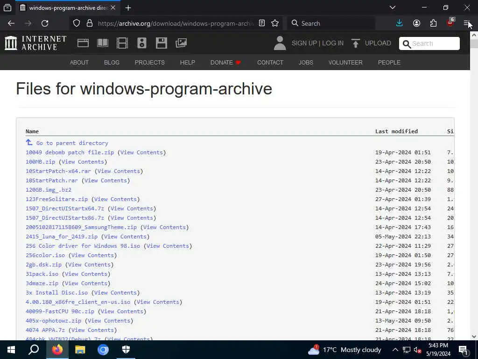Open the CONTACT menu item

coord(270,62)
